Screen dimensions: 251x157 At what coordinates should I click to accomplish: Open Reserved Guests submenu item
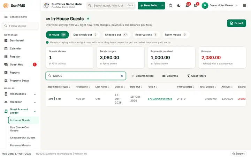(23, 145)
